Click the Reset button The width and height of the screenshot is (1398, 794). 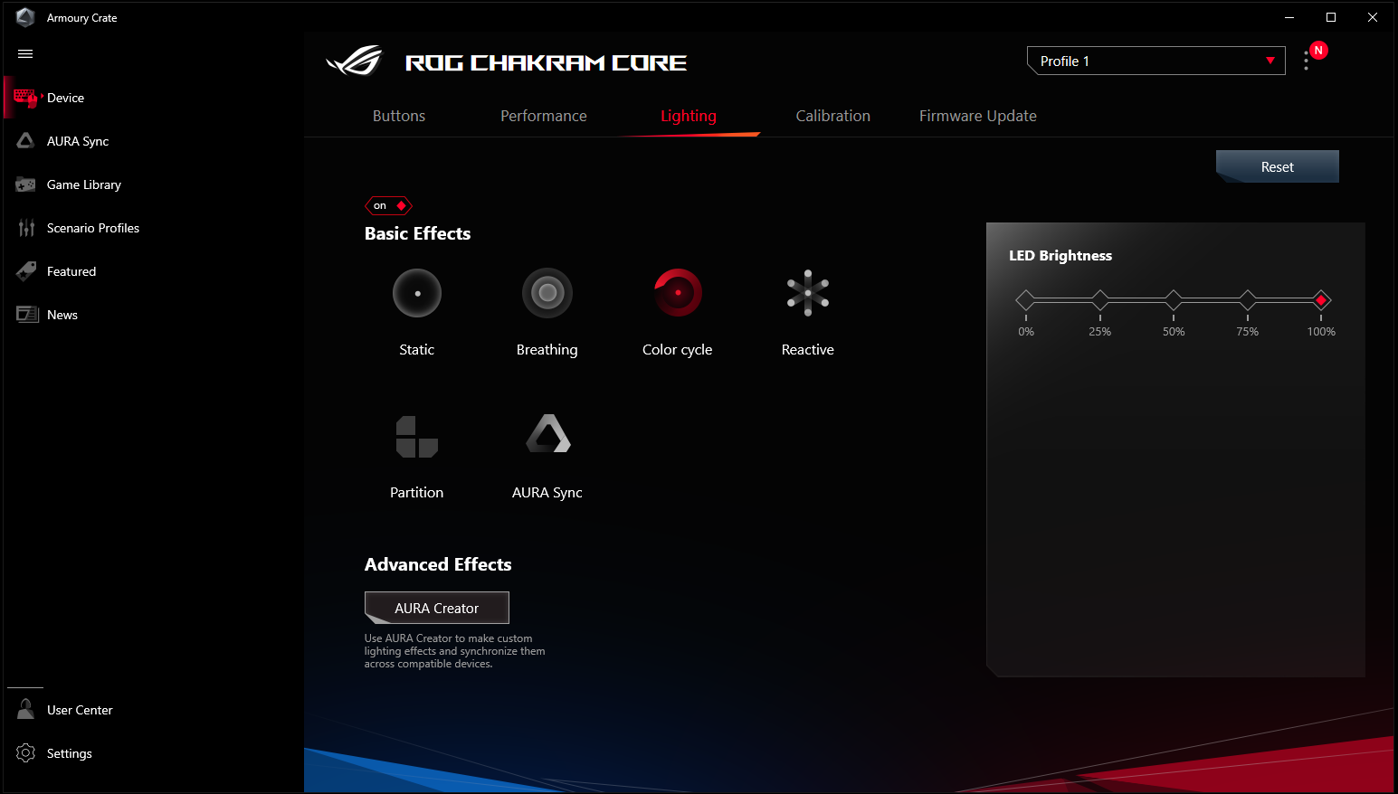[x=1278, y=166]
